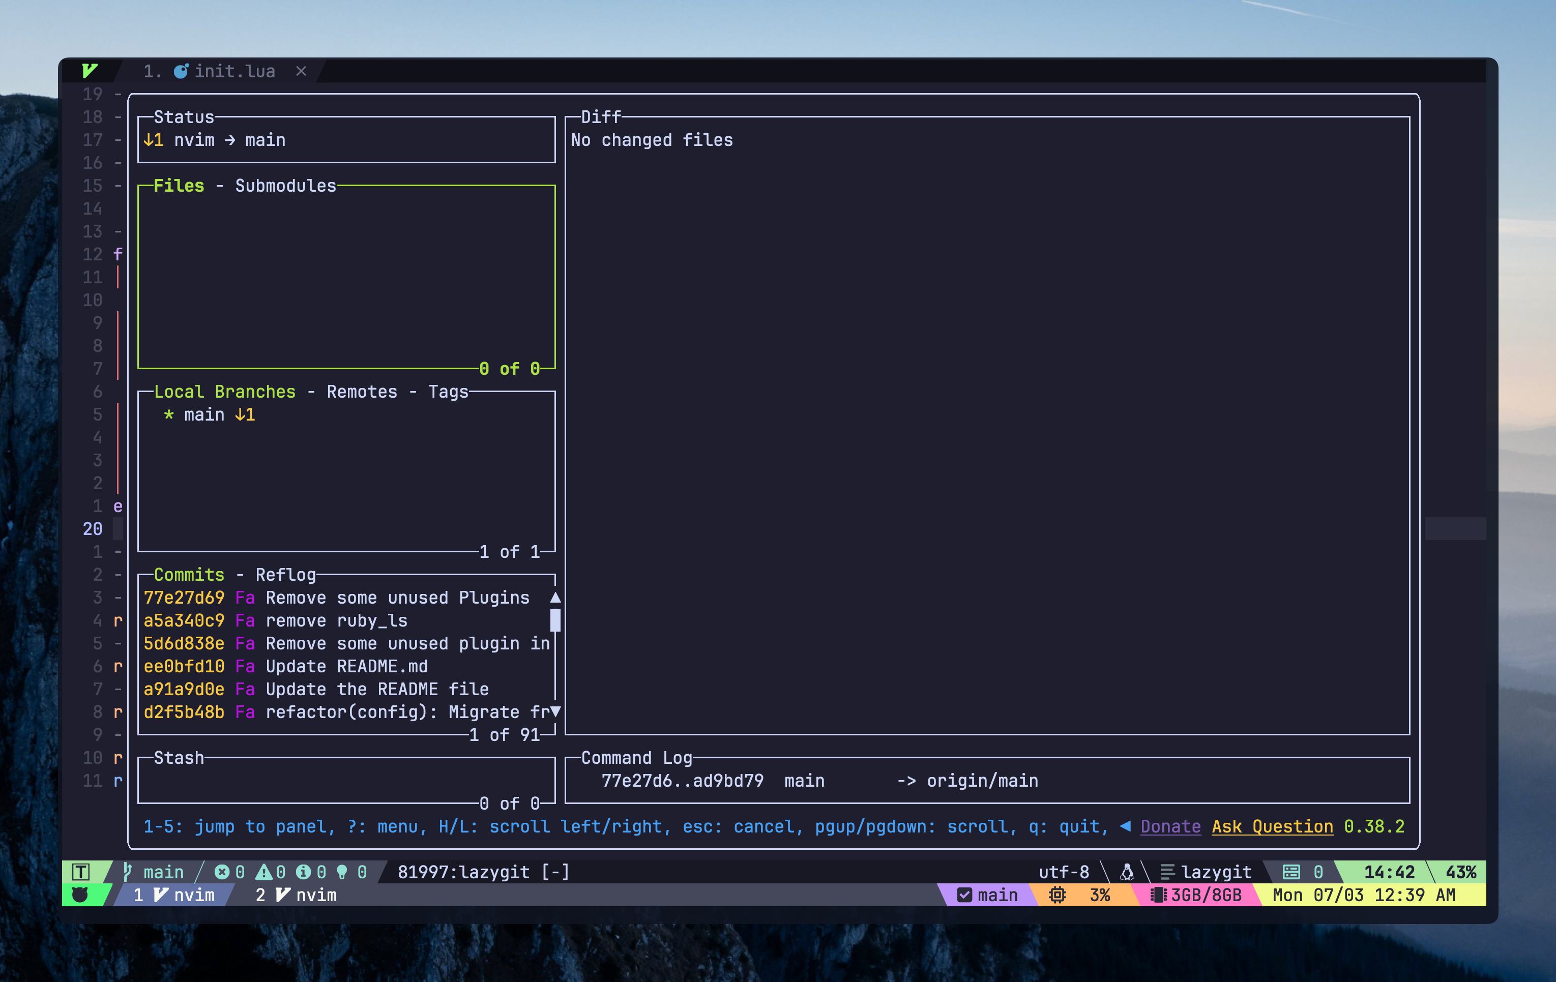
Task: Click the Command Log entry 77e27d6..ad9bd79
Action: [x=819, y=781]
